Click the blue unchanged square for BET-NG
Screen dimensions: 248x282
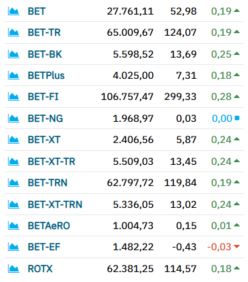click(x=237, y=118)
